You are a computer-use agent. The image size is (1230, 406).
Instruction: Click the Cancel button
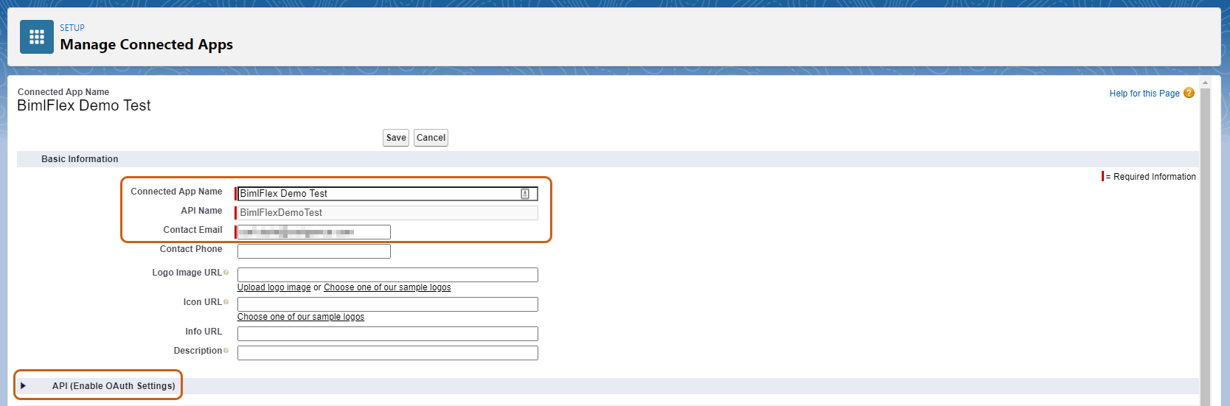431,138
